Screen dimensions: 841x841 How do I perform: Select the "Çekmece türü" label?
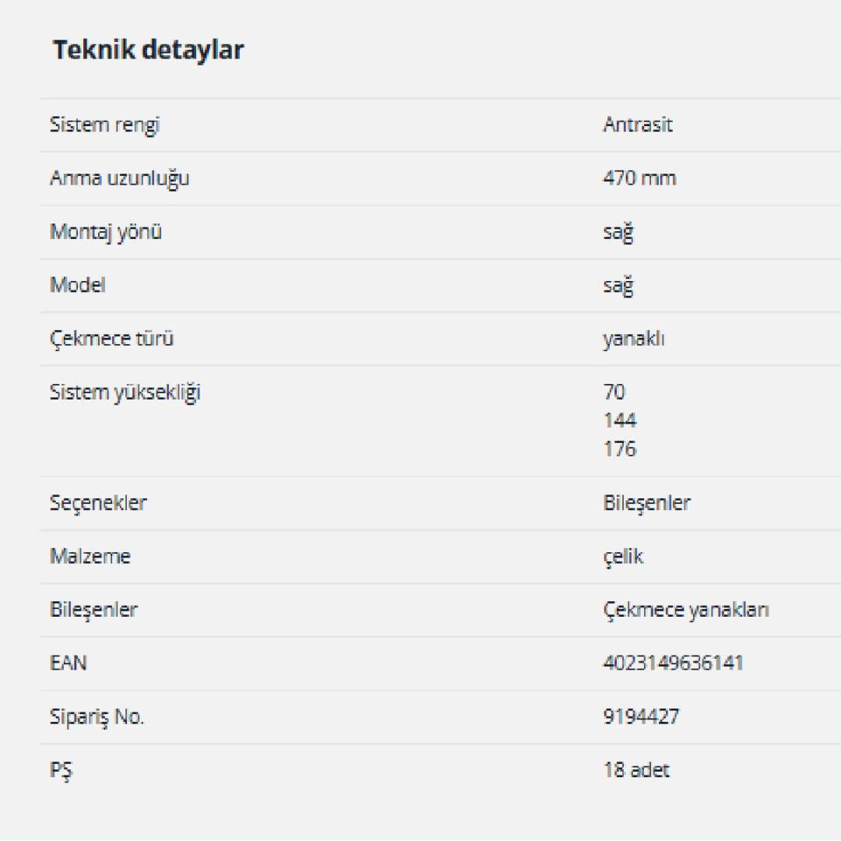pyautogui.click(x=111, y=339)
